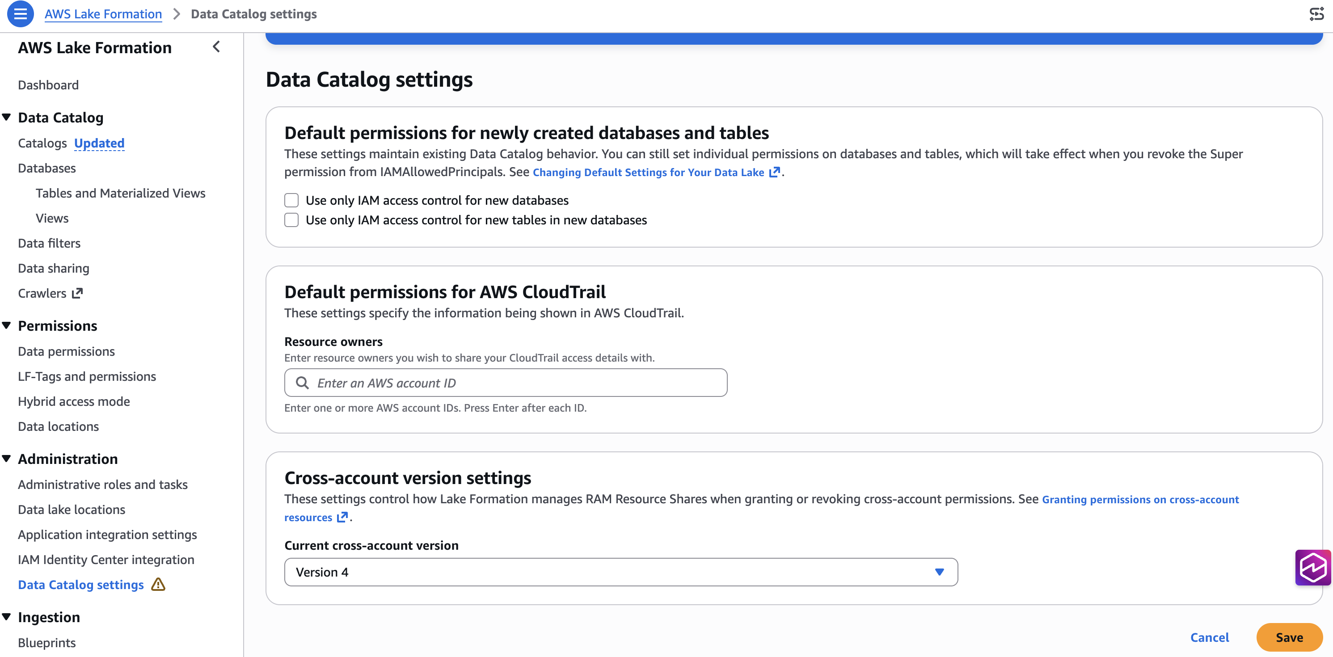1333x657 pixels.
Task: Save the Data Catalog settings
Action: [1289, 637]
